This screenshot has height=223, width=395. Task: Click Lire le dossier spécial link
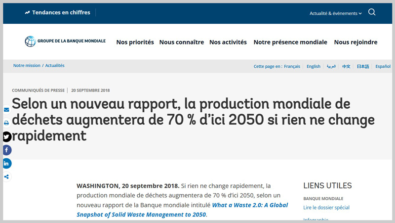pyautogui.click(x=326, y=208)
